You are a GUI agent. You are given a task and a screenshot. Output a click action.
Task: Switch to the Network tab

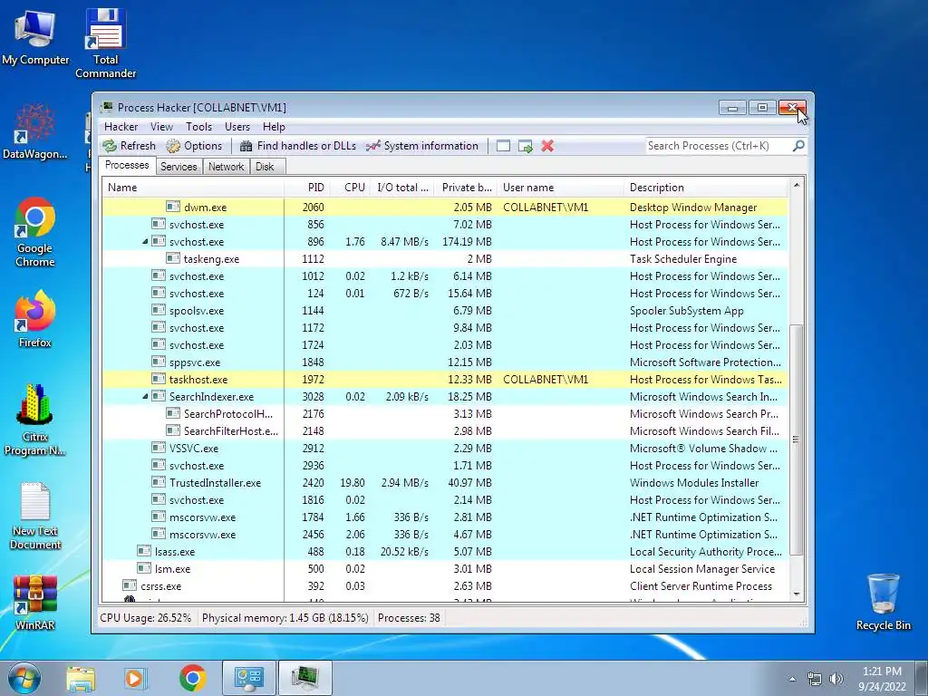pyautogui.click(x=226, y=167)
